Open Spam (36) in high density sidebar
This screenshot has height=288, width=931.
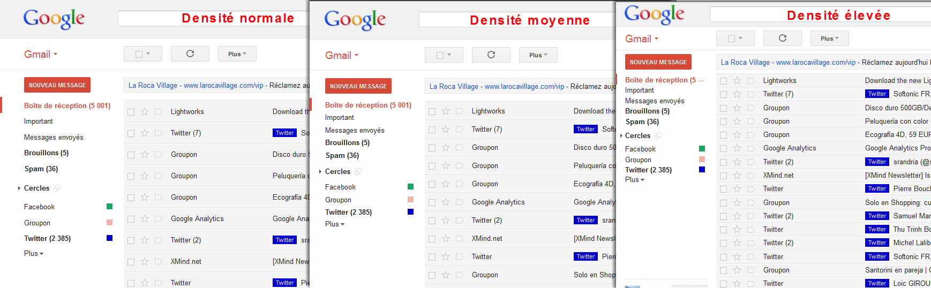[x=642, y=122]
